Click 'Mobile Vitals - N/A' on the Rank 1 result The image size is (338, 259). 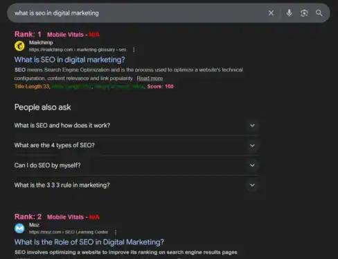73,35
